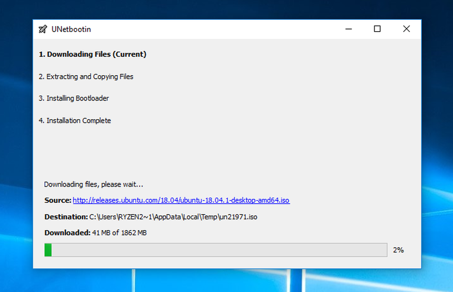Select the "3. Installing Bootloader" step text
The image size is (453, 292).
pos(74,98)
